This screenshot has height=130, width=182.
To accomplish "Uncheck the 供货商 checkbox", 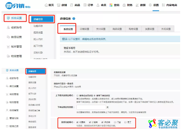I will pos(102,122).
